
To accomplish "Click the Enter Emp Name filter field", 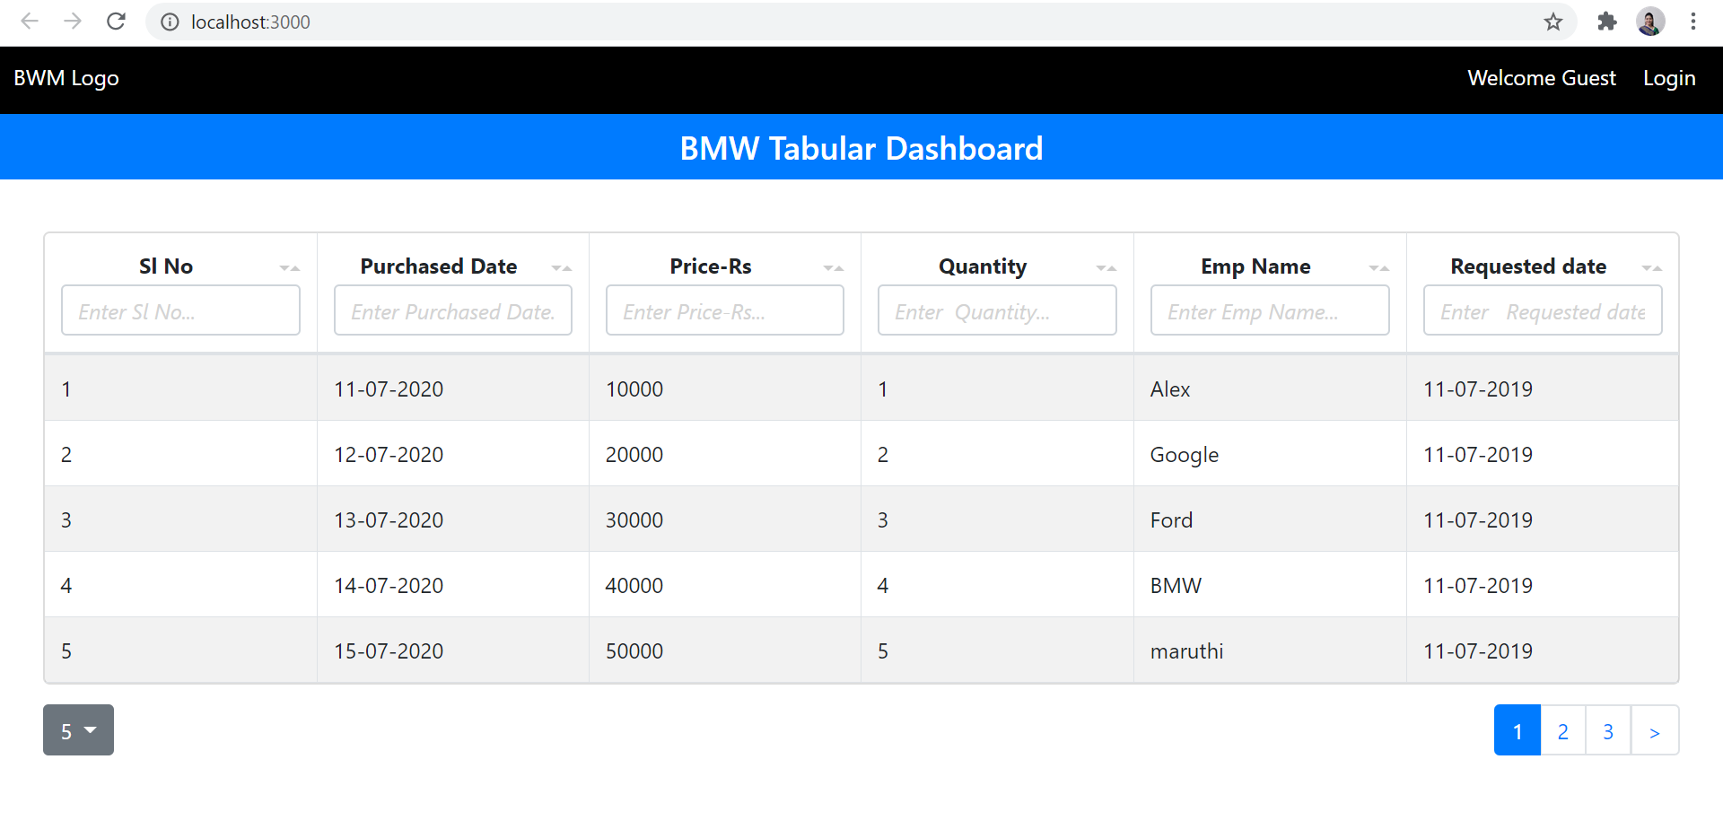I will [1269, 310].
